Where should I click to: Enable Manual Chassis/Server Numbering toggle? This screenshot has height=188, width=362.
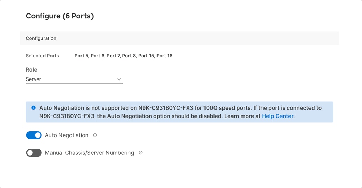[34, 153]
